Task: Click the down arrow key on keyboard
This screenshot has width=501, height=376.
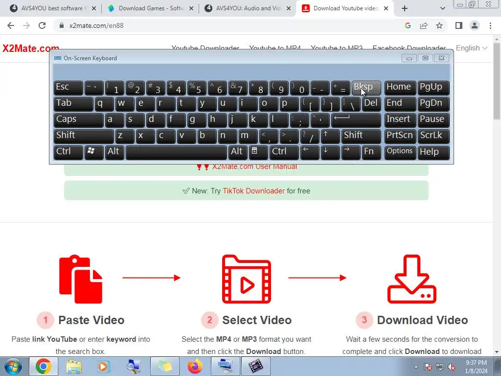Action: (x=330, y=152)
